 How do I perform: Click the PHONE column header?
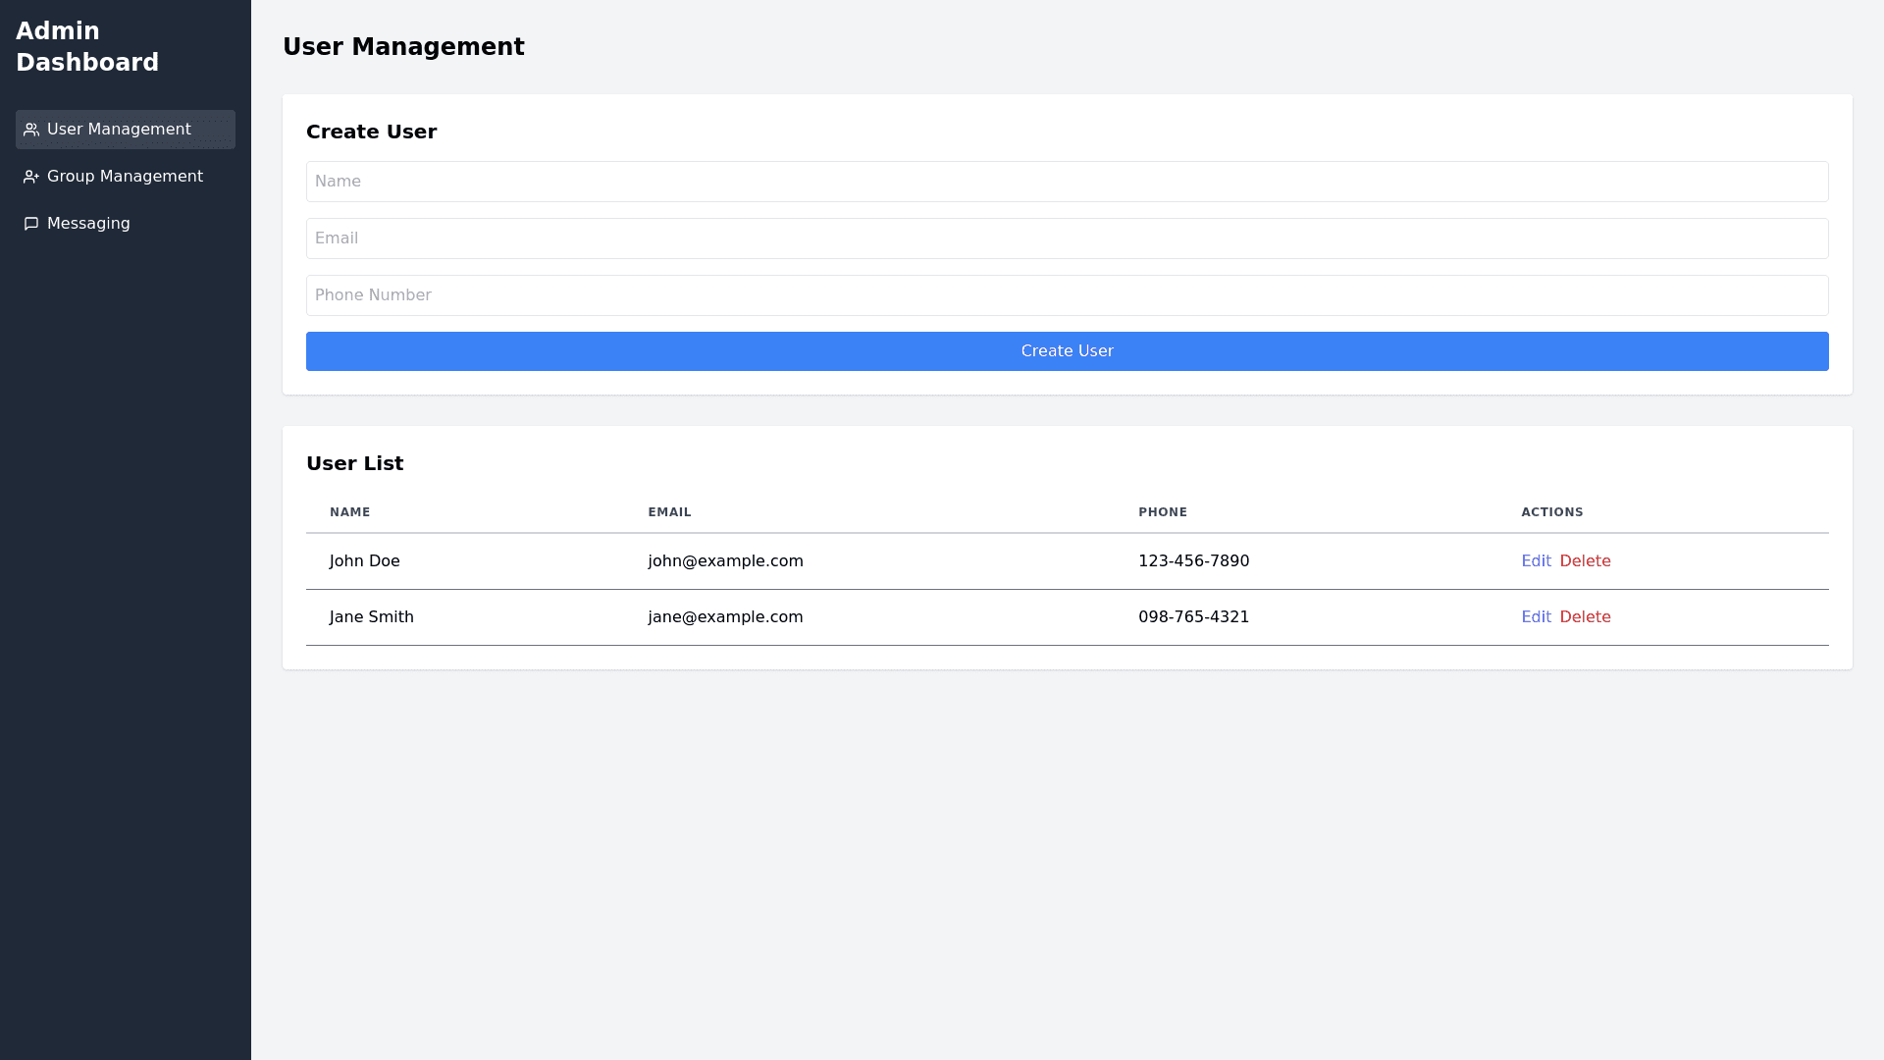click(1163, 512)
